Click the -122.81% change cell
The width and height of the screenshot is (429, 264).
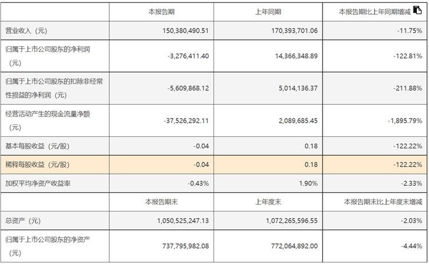pos(407,56)
